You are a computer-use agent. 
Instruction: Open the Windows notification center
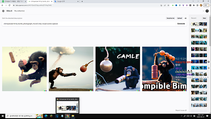207,116
